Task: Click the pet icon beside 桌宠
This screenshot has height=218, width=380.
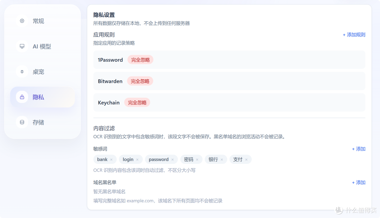Action: [22, 72]
